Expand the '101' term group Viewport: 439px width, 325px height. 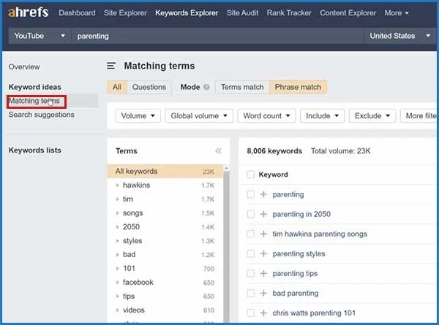(x=117, y=268)
